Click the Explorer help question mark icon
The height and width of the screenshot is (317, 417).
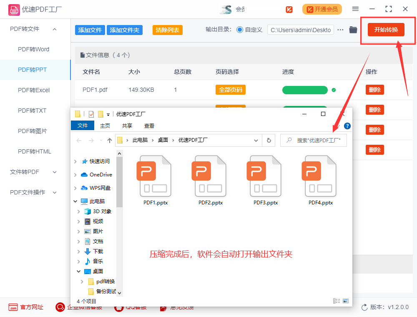pos(347,126)
